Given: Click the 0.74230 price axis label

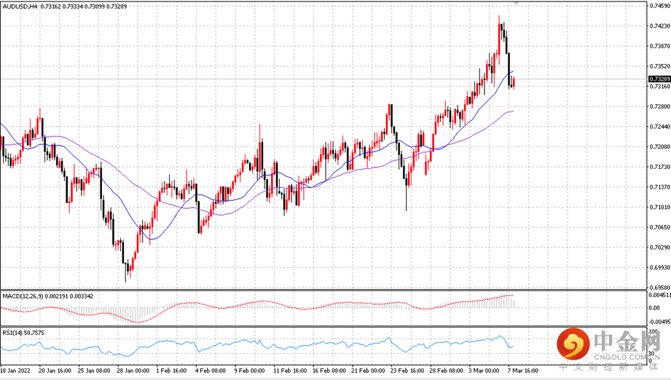Looking at the screenshot, I should point(658,26).
